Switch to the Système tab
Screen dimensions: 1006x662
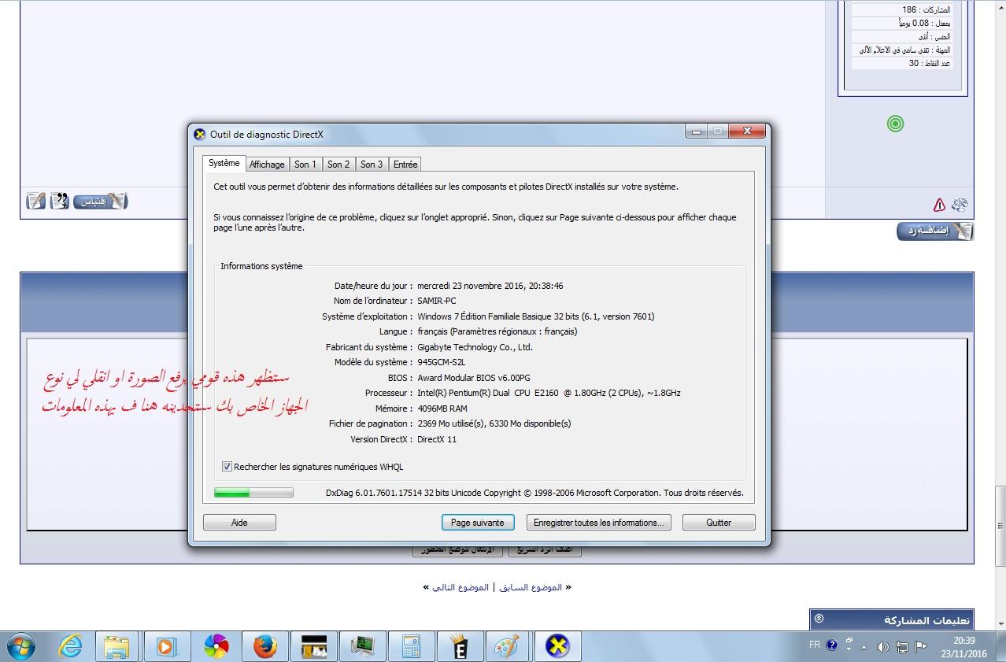[224, 163]
